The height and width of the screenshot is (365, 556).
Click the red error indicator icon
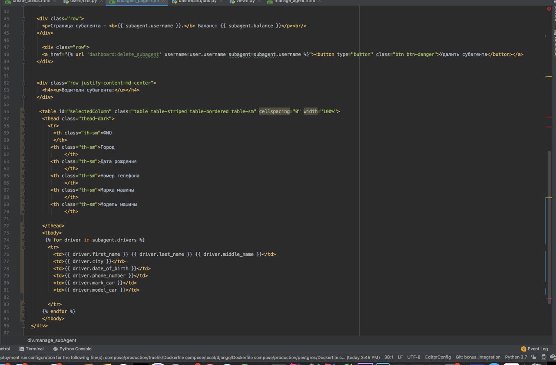pos(549,9)
